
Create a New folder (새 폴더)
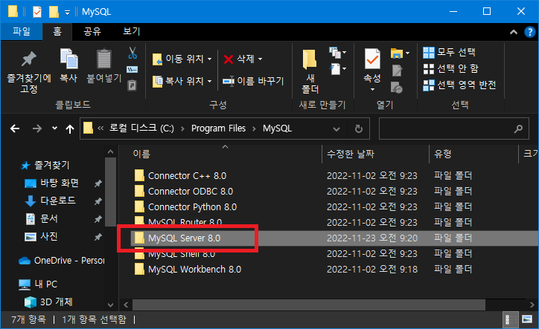pyautogui.click(x=310, y=71)
